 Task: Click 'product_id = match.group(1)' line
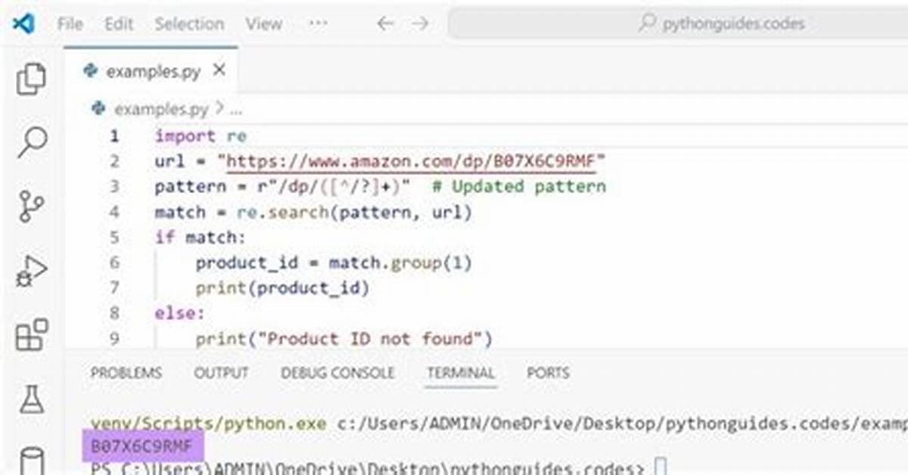(334, 263)
